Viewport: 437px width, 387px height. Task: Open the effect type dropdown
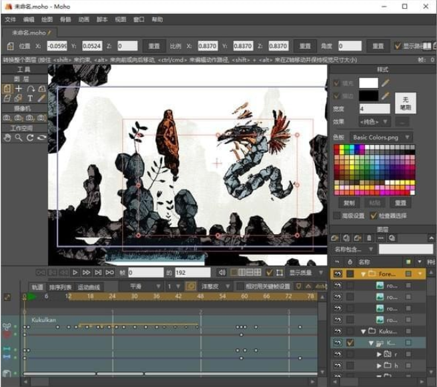point(375,121)
